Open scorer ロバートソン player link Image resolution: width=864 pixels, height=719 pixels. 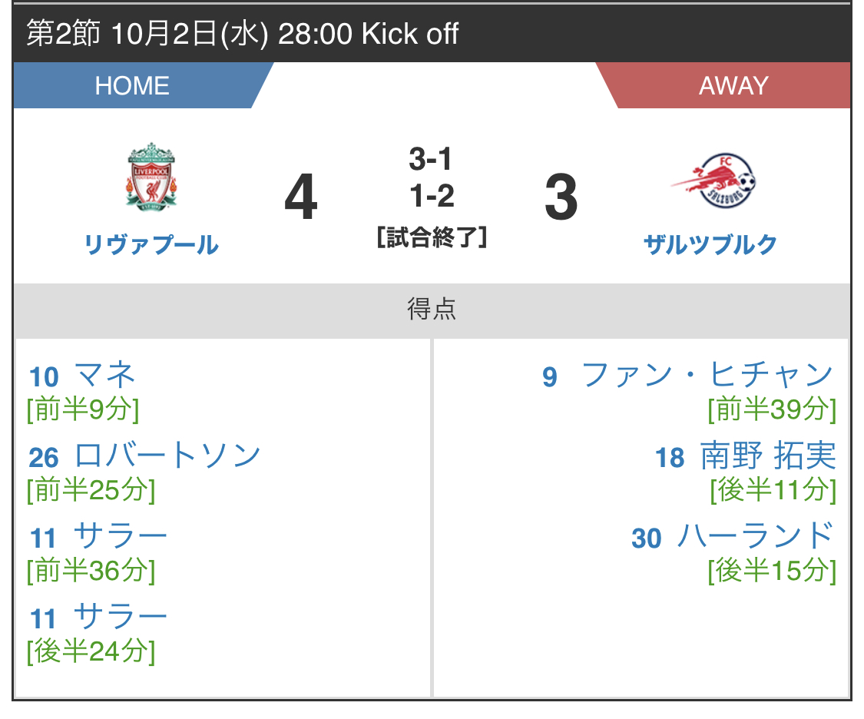(x=167, y=456)
